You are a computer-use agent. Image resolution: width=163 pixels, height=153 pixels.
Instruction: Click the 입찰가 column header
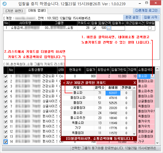pyautogui.click(x=91, y=70)
